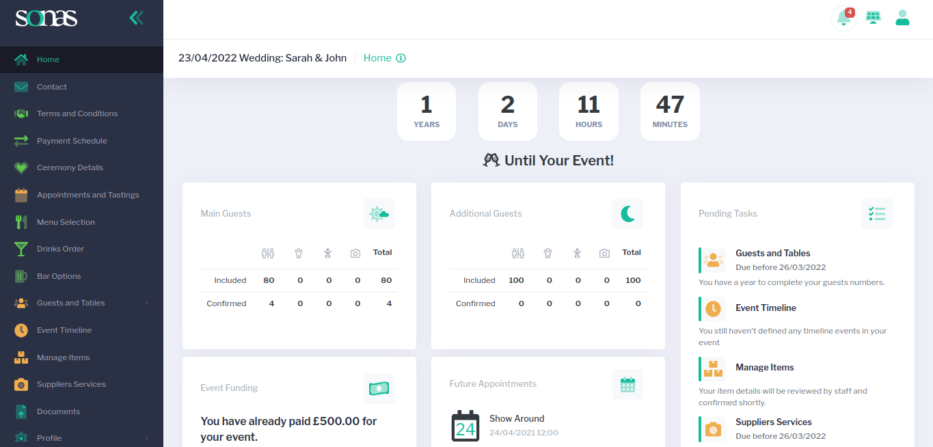Click the arrows icon beside Payment Schedule

(21, 141)
